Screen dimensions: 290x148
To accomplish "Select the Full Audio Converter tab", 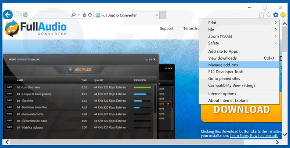I will pyautogui.click(x=127, y=15).
